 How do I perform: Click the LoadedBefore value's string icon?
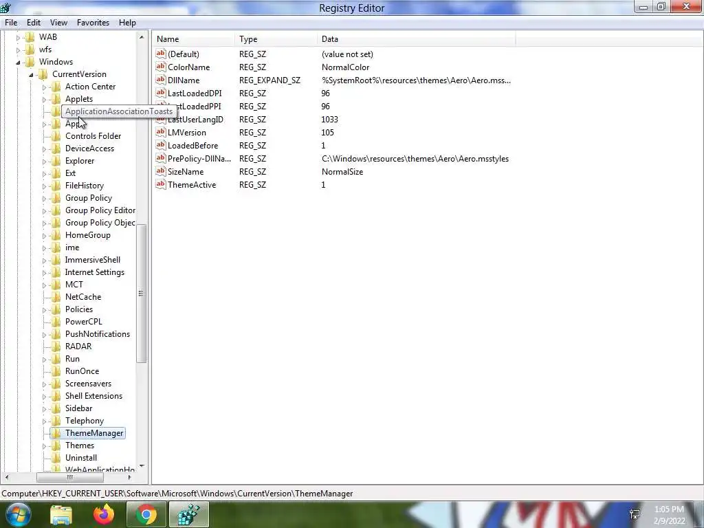161,145
